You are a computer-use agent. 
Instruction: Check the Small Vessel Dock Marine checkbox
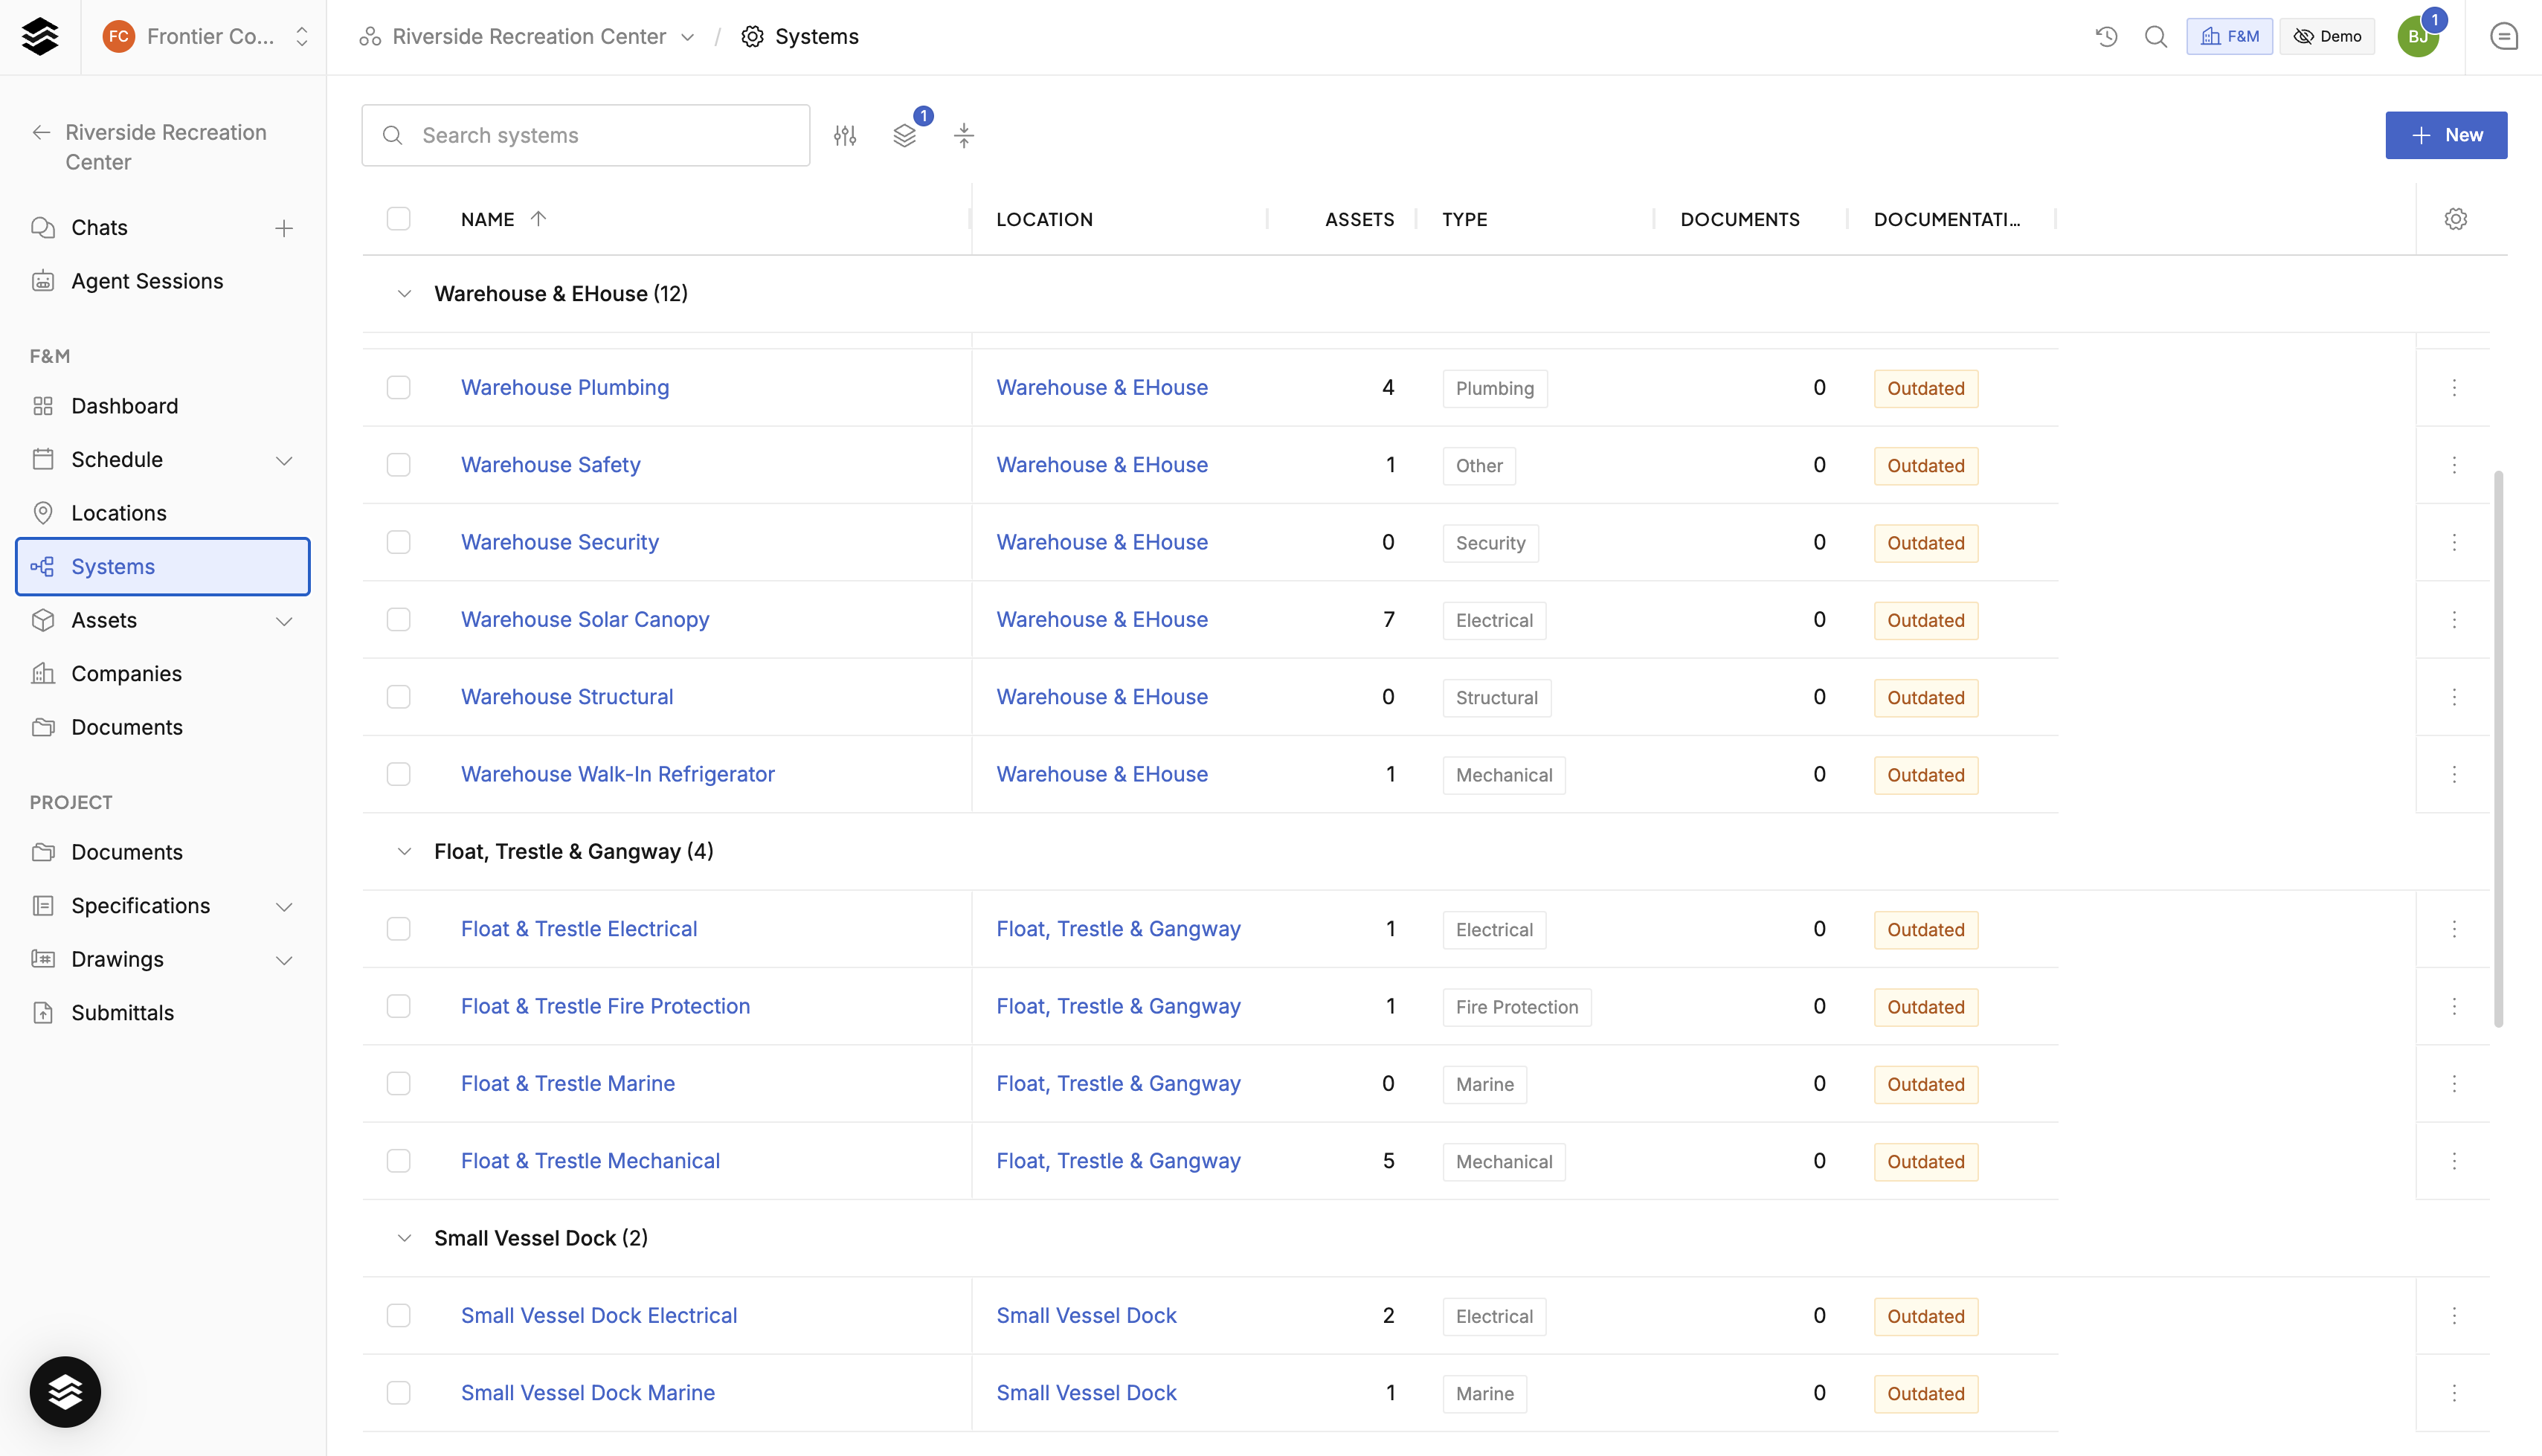point(398,1393)
